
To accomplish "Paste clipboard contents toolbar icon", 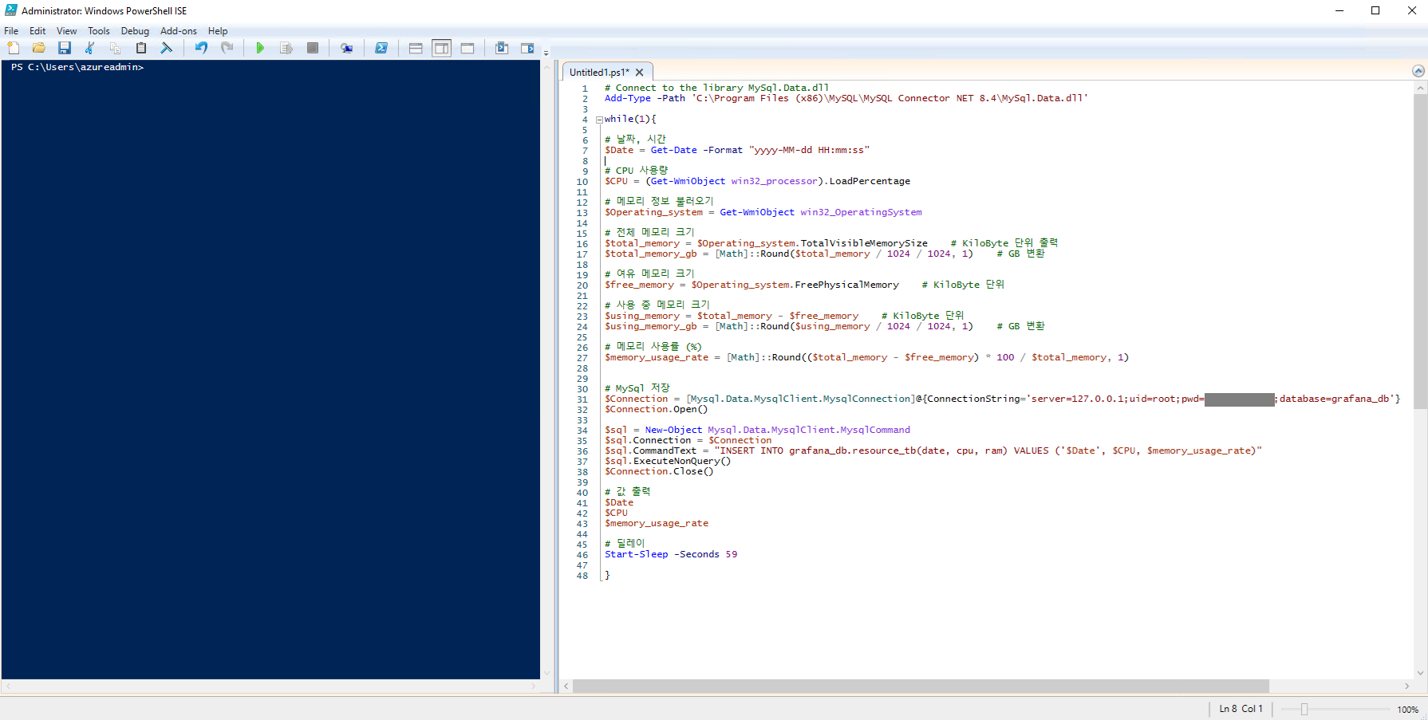I will pyautogui.click(x=141, y=49).
